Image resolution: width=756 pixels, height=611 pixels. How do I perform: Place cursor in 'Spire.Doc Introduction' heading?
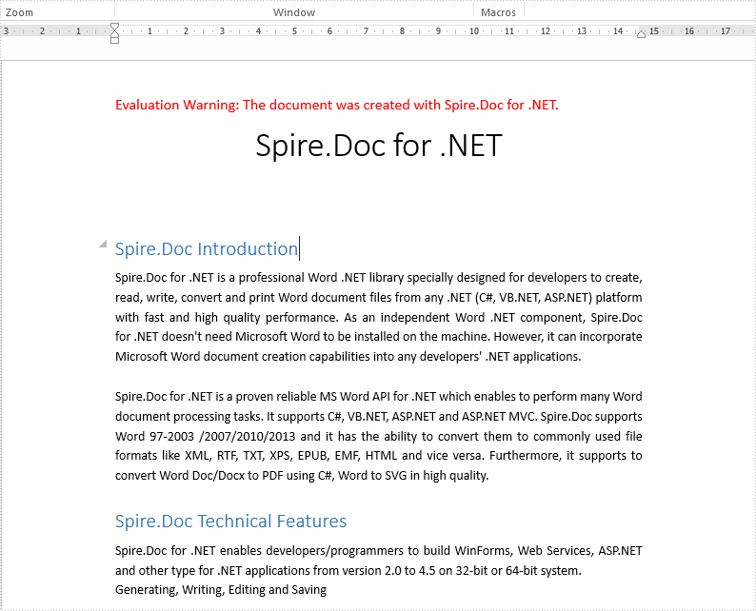coord(207,249)
